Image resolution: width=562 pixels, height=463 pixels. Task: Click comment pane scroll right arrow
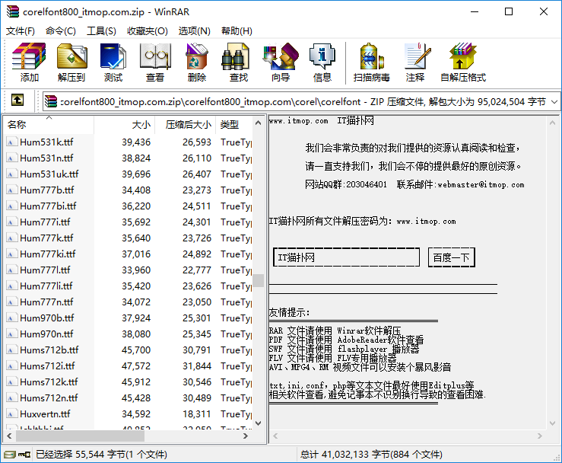pyautogui.click(x=540, y=436)
